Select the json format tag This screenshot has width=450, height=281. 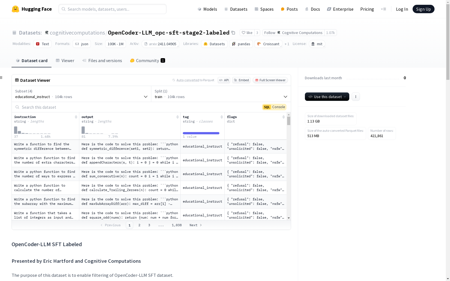(x=82, y=44)
